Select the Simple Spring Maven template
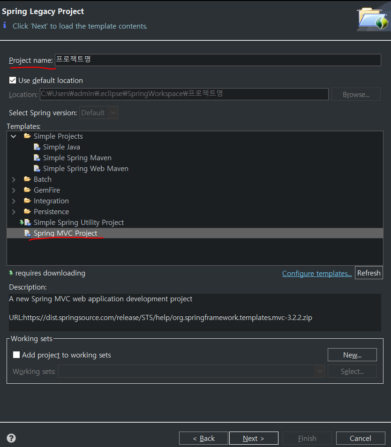 77,158
